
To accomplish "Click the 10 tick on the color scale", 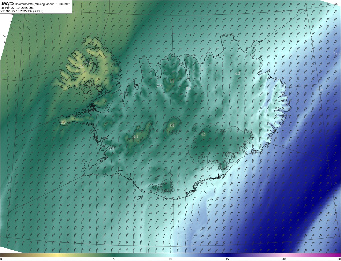I will [170, 259].
